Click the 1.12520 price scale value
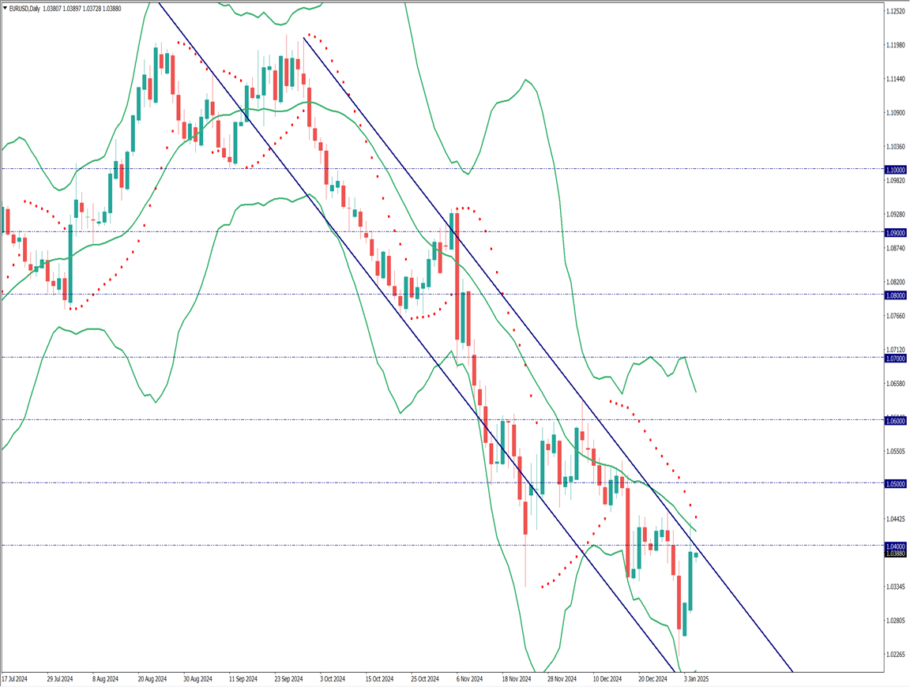Image resolution: width=910 pixels, height=687 pixels. tap(896, 11)
